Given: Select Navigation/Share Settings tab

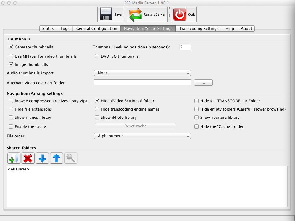Looking at the screenshot, I should pyautogui.click(x=148, y=29).
